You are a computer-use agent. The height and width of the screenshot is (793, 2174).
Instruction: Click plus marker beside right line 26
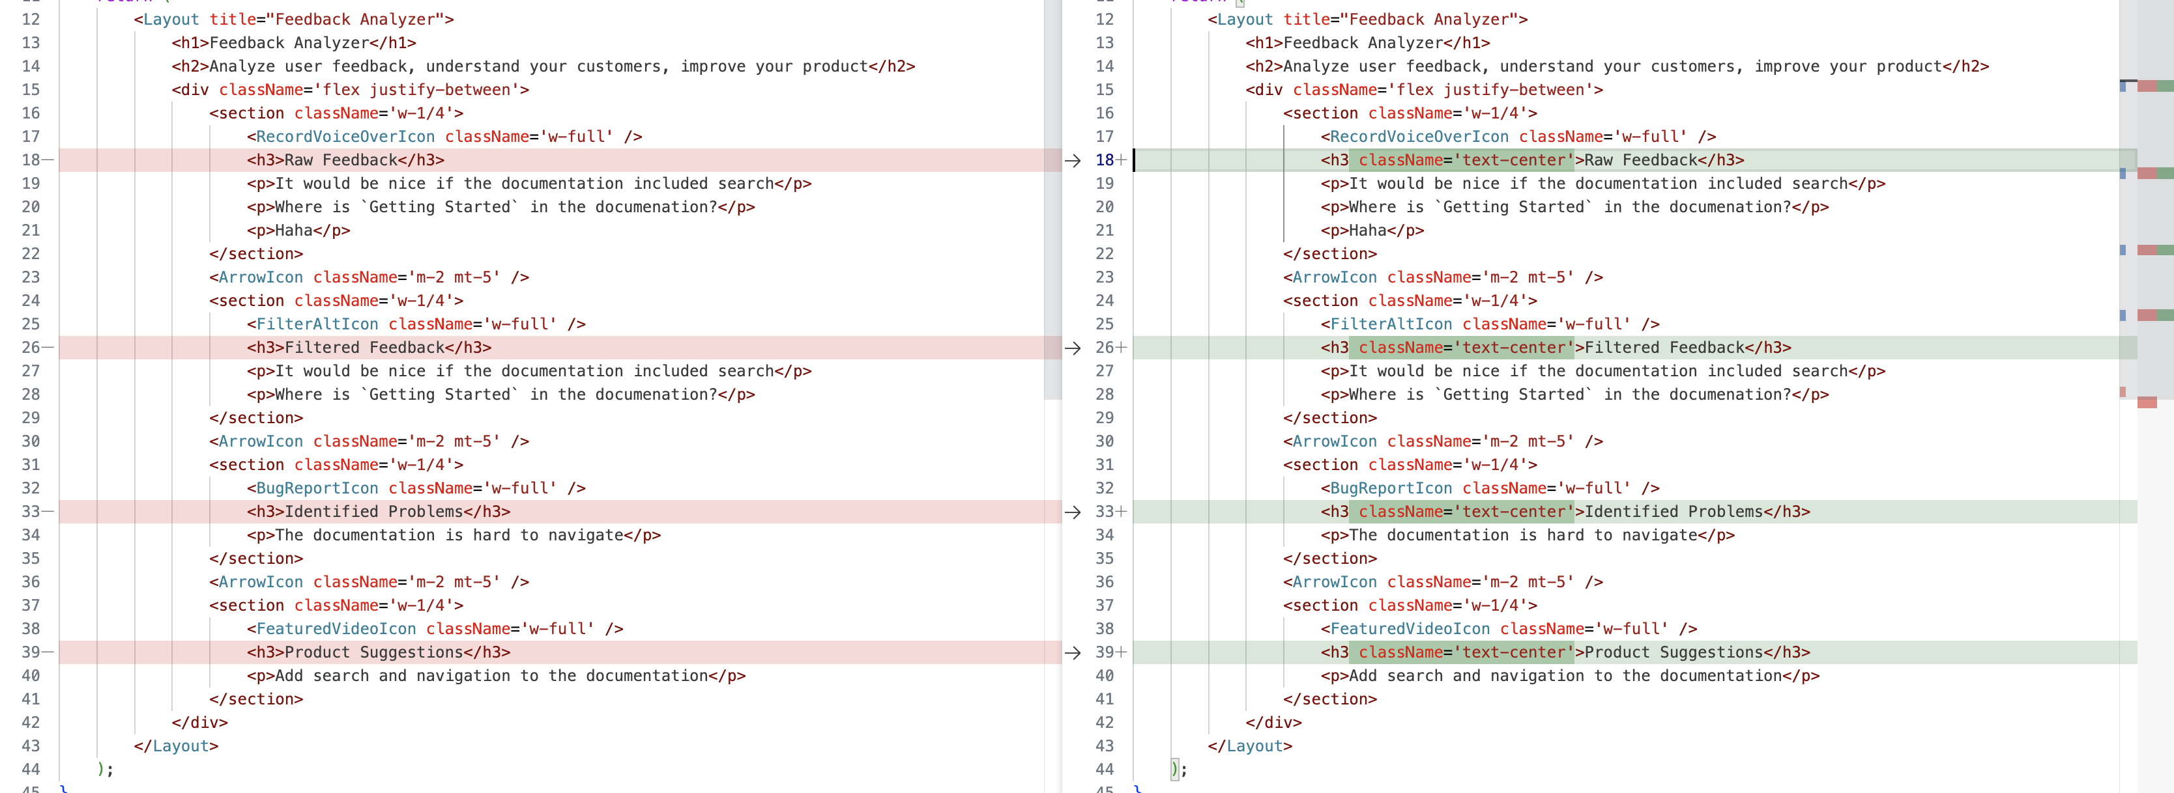click(x=1122, y=347)
